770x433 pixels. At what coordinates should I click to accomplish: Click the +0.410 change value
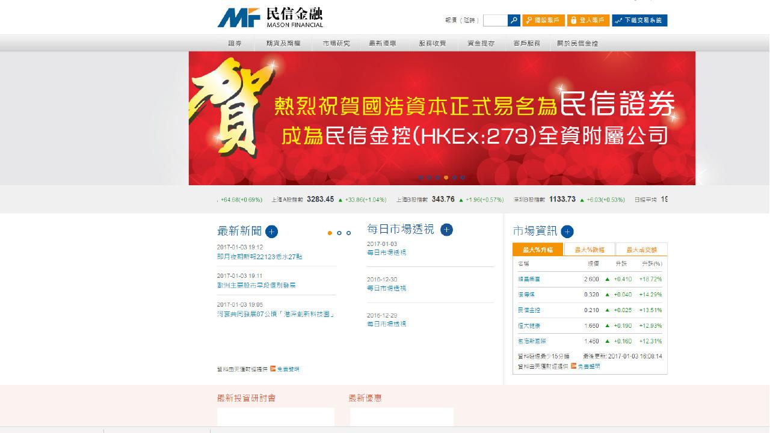click(x=623, y=279)
